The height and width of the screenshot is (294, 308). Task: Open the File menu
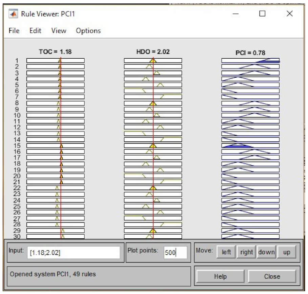point(14,31)
